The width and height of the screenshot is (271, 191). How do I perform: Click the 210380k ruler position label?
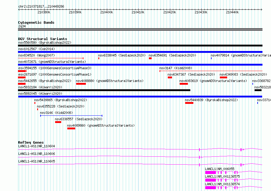(x=44, y=12)
